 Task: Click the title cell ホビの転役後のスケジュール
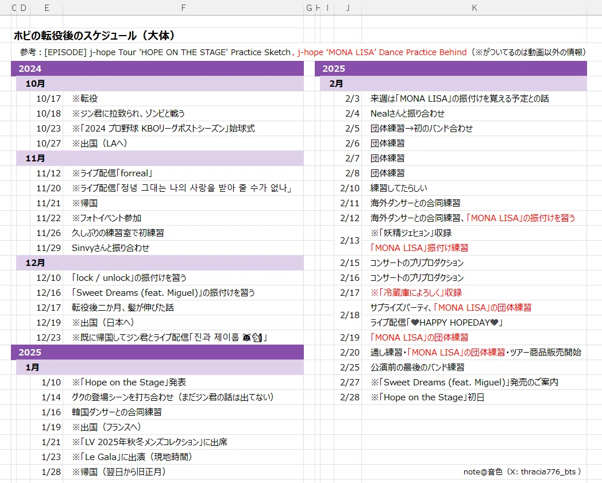94,36
